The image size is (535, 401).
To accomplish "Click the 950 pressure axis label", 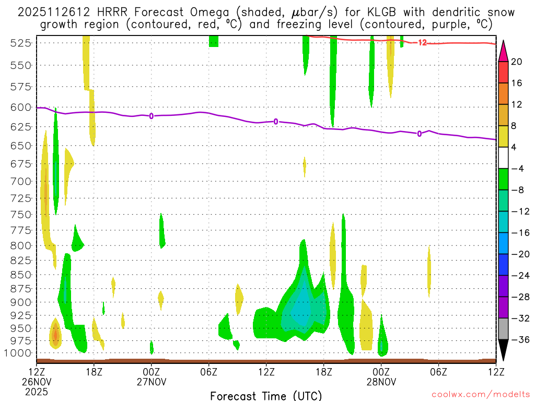I will (x=21, y=328).
